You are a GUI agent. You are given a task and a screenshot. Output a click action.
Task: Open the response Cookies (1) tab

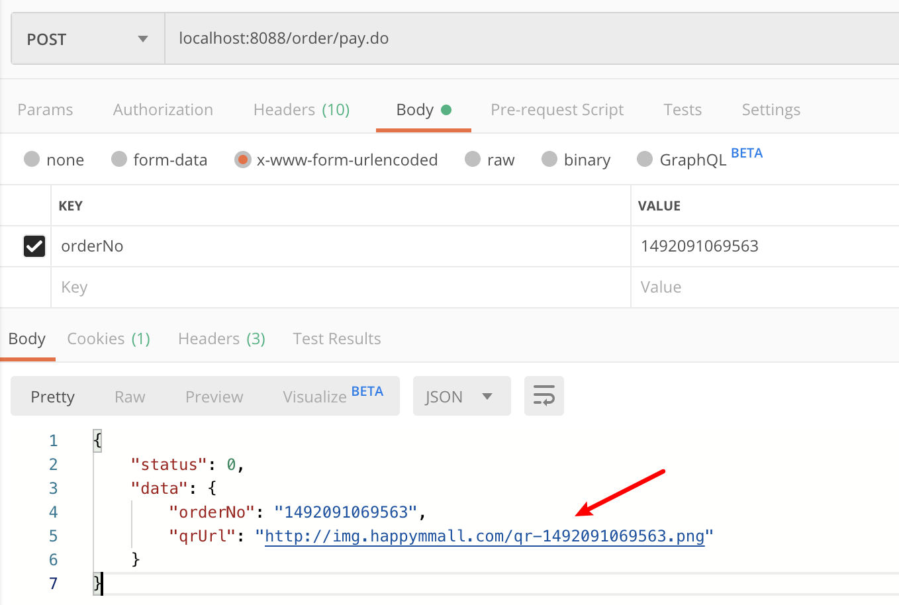tap(109, 338)
